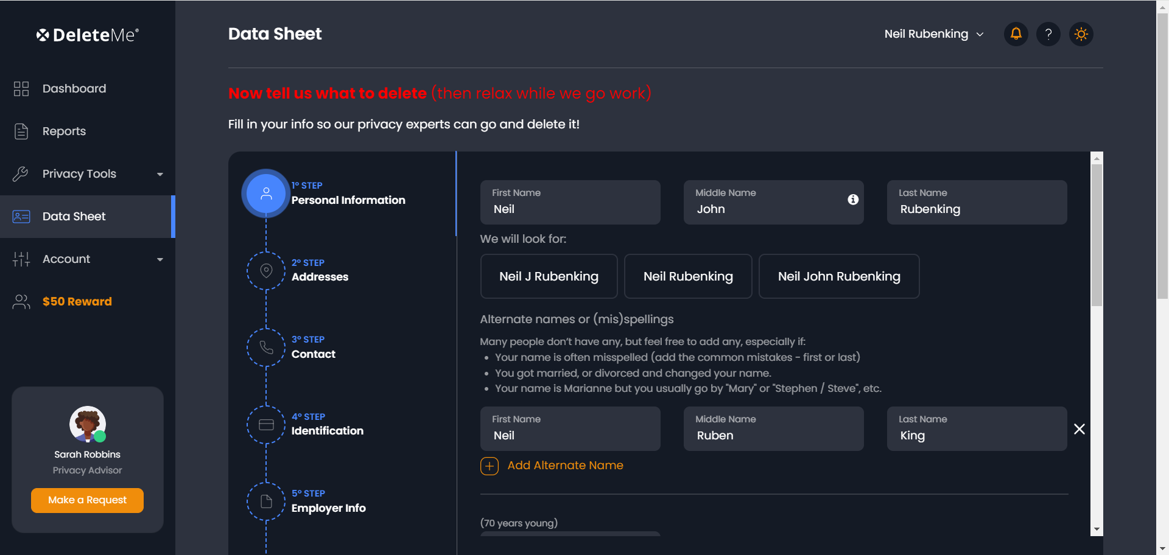Click Sarah Robbins advisor avatar
Image resolution: width=1169 pixels, height=555 pixels.
click(x=88, y=424)
